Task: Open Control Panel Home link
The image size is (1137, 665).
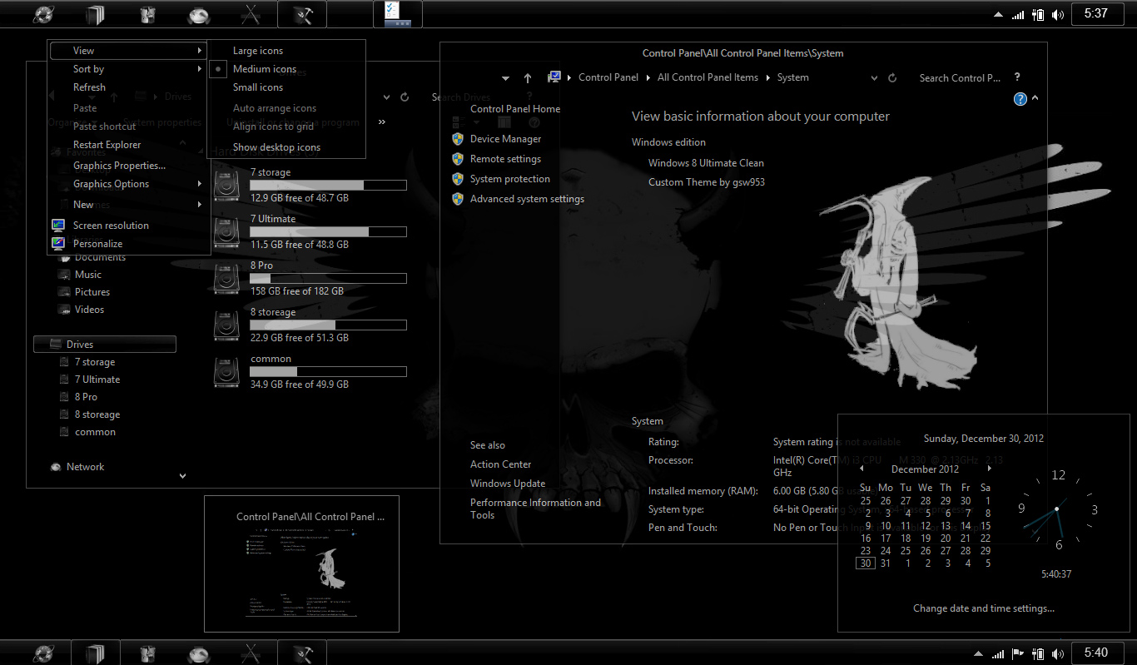Action: pyautogui.click(x=515, y=109)
